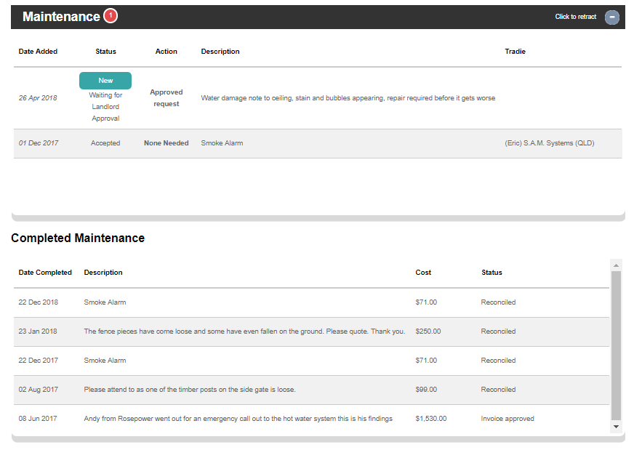The image size is (634, 450).
Task: Click the Completed Maintenance vertical scrollbar thumb
Action: point(616,346)
